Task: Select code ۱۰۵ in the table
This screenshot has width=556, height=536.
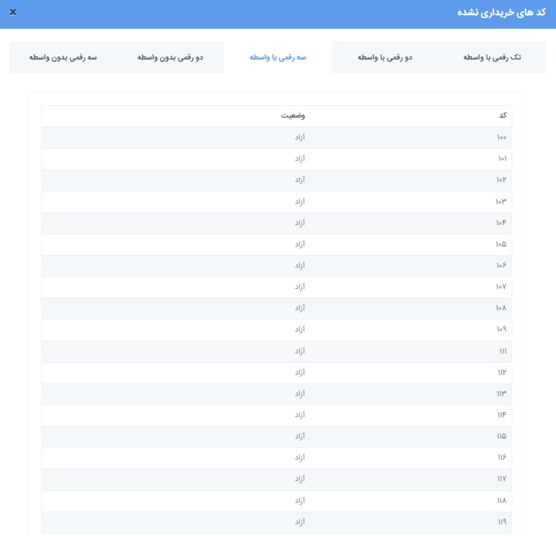Action: tap(501, 245)
